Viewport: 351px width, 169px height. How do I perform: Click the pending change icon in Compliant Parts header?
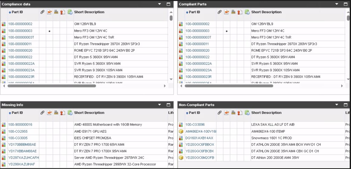pyautogui.click(x=226, y=12)
